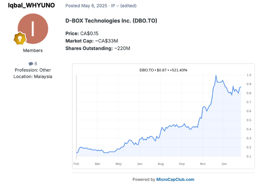
Task: Click the Profession: Other text
Action: 33,70
